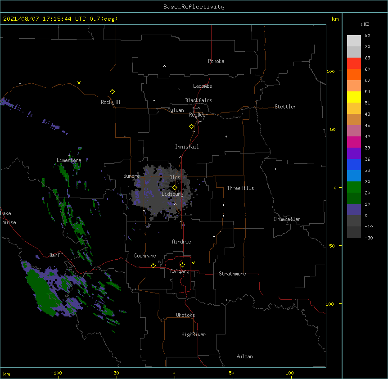The image size is (388, 379).
Task: Click the Innisfail city label
Action: (x=187, y=147)
